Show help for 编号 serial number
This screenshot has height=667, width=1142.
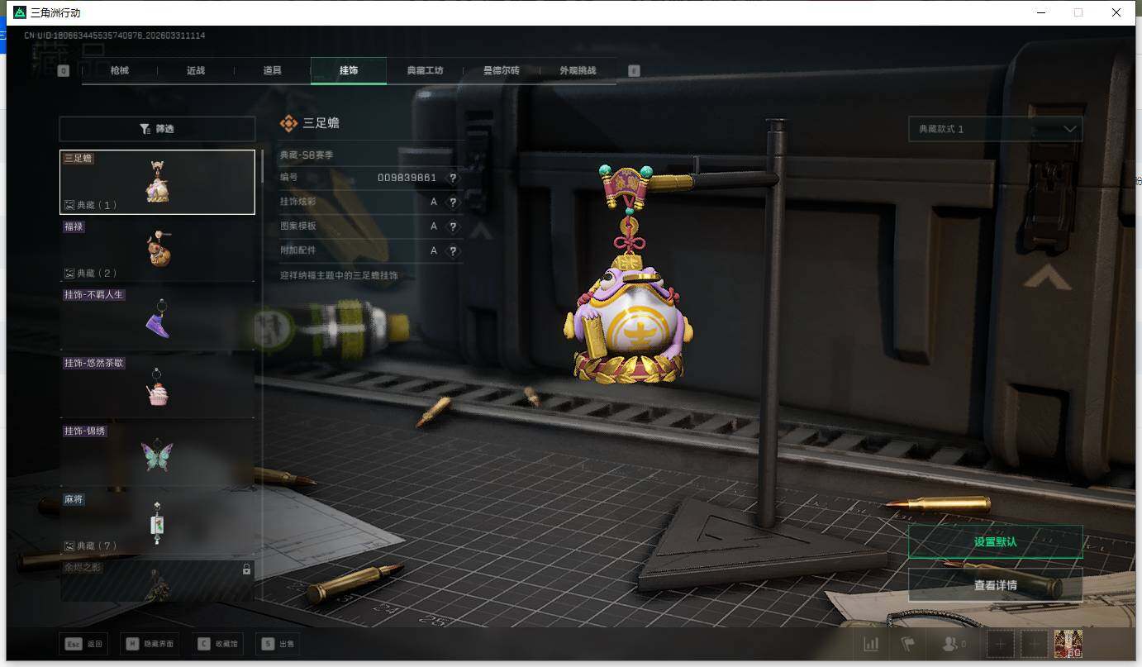453,178
